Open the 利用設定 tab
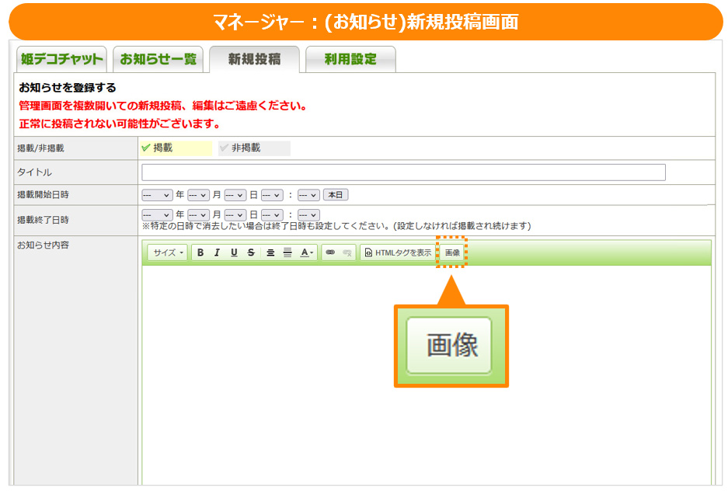 click(x=350, y=60)
